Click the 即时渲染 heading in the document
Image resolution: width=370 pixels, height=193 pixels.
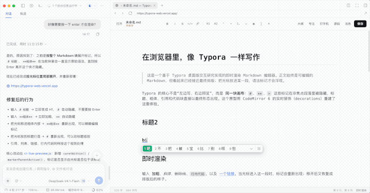(x=154, y=159)
